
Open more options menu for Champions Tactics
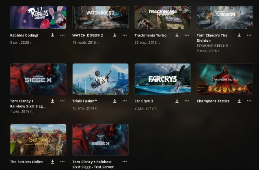point(248,101)
